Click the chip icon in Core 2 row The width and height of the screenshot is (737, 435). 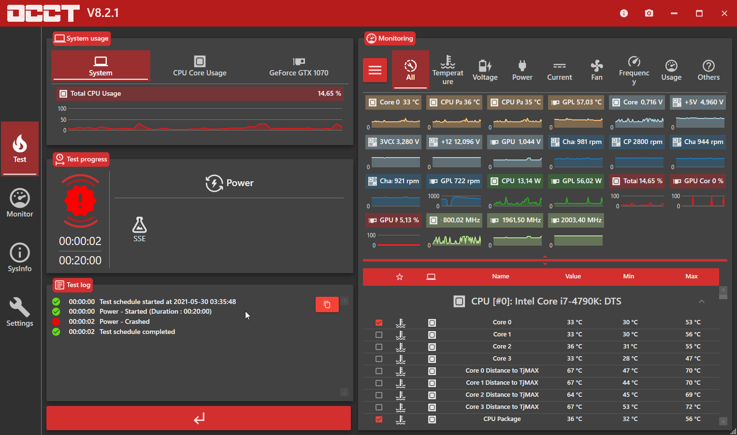pos(432,347)
